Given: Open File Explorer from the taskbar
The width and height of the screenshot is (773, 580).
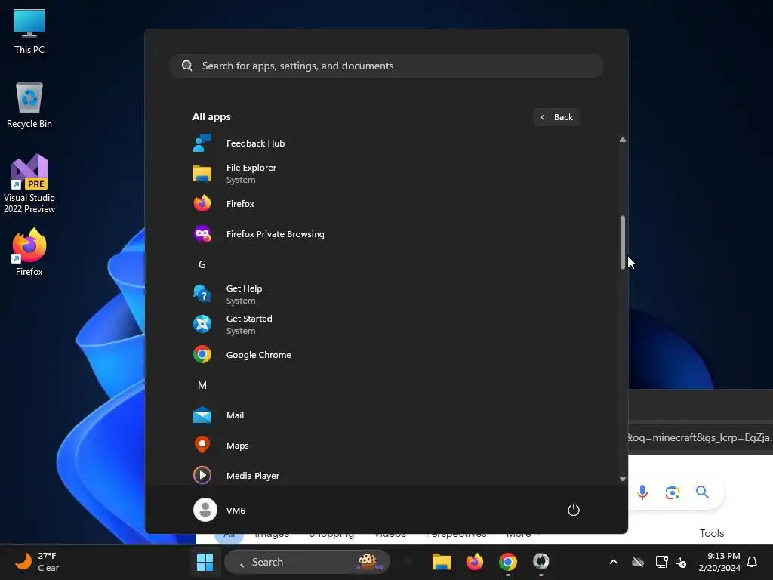Looking at the screenshot, I should (441, 562).
